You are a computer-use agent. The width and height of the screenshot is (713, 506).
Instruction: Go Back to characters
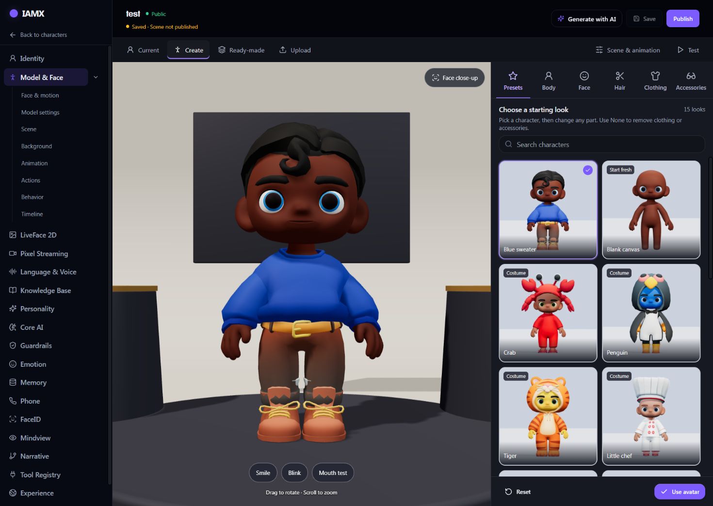[38, 35]
